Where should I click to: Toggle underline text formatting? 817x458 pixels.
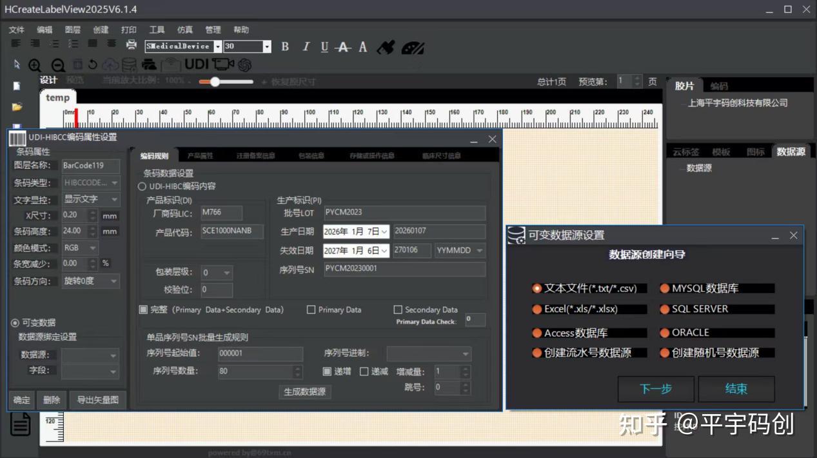(x=324, y=46)
